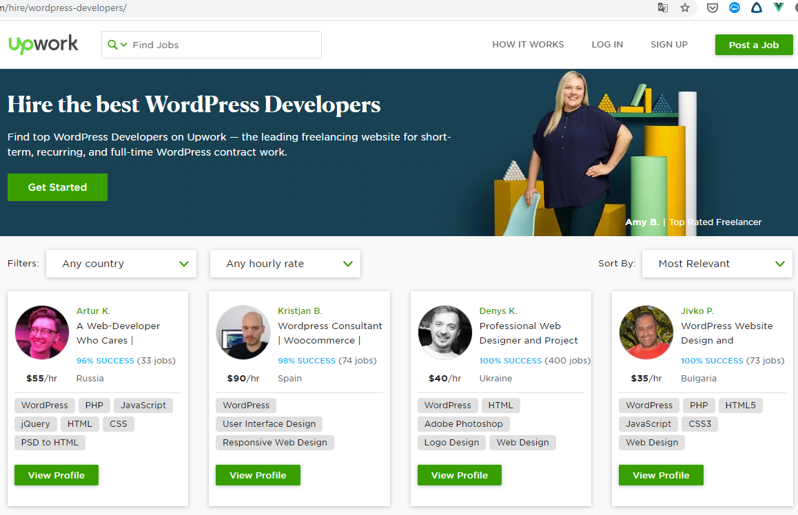Click the Get Started button
Image resolution: width=798 pixels, height=515 pixels.
pos(57,187)
